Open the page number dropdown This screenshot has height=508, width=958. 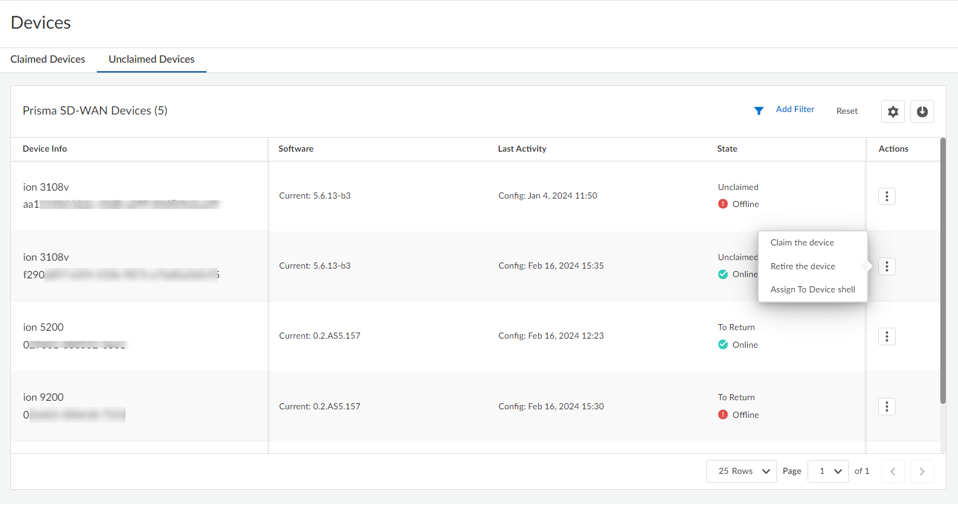click(828, 471)
